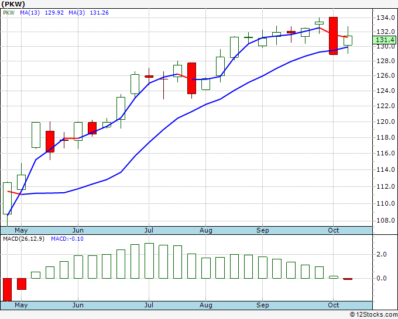Select the green PKW legend label
Image resolution: width=398 pixels, height=319 pixels.
9,13
